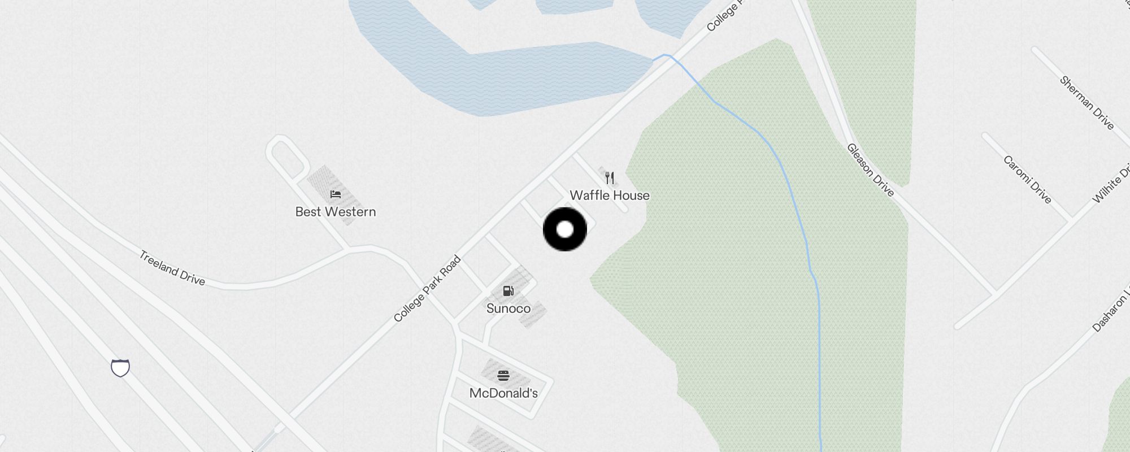Image resolution: width=1130 pixels, height=452 pixels.
Task: Click the College Park Road label near Sunoco
Action: coord(427,289)
